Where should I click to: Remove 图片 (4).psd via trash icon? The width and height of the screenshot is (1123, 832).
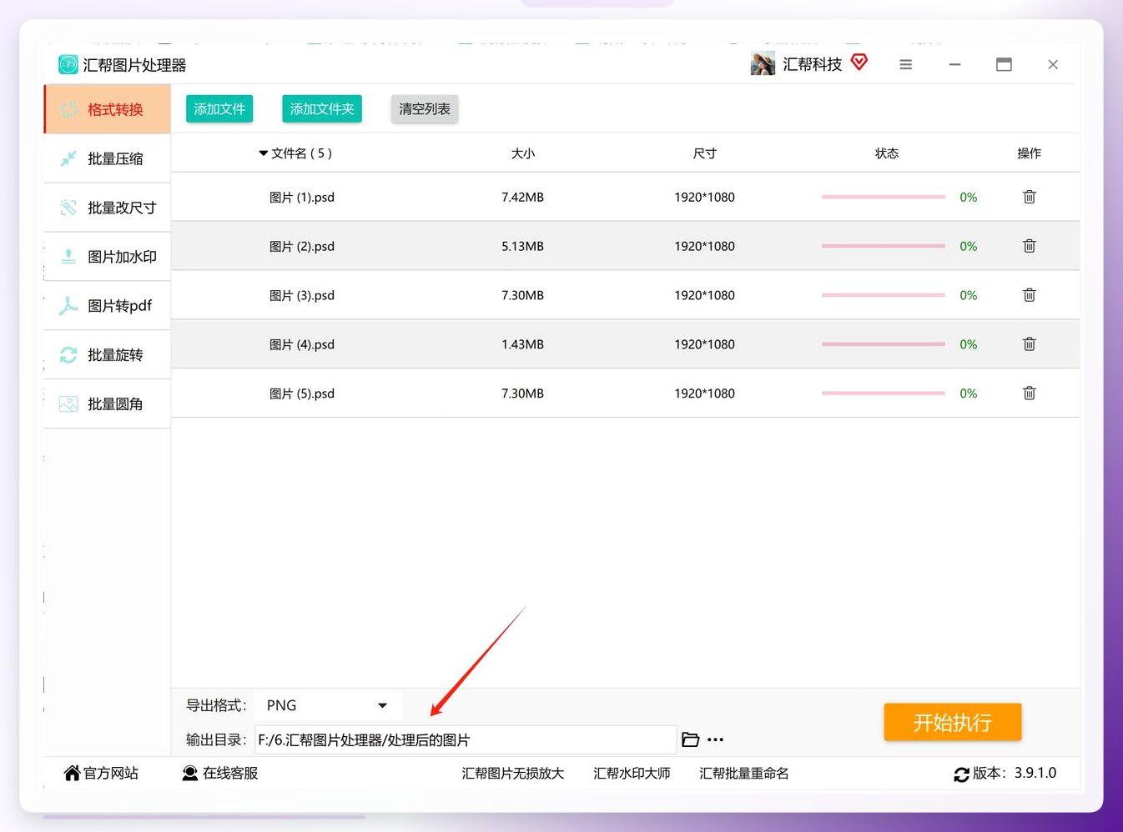1029,344
